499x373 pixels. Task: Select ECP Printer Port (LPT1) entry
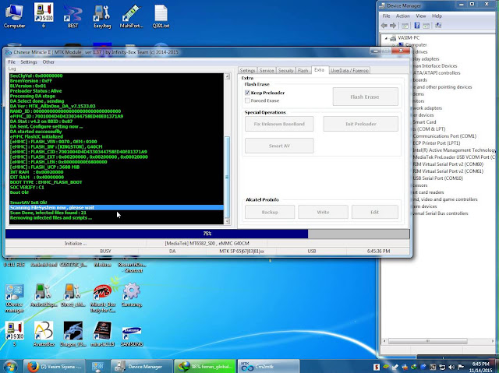pos(437,143)
